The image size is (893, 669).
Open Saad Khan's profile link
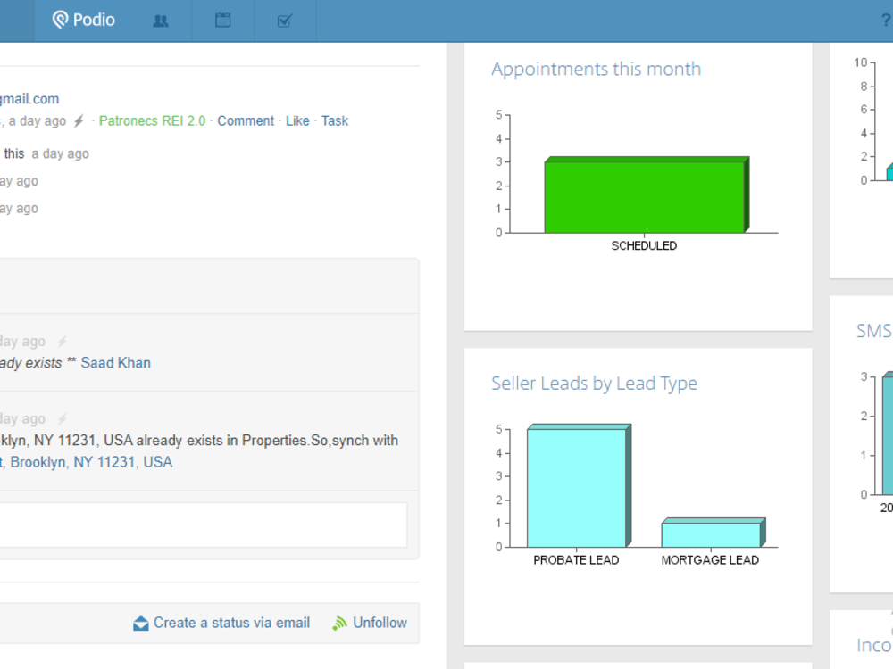115,363
